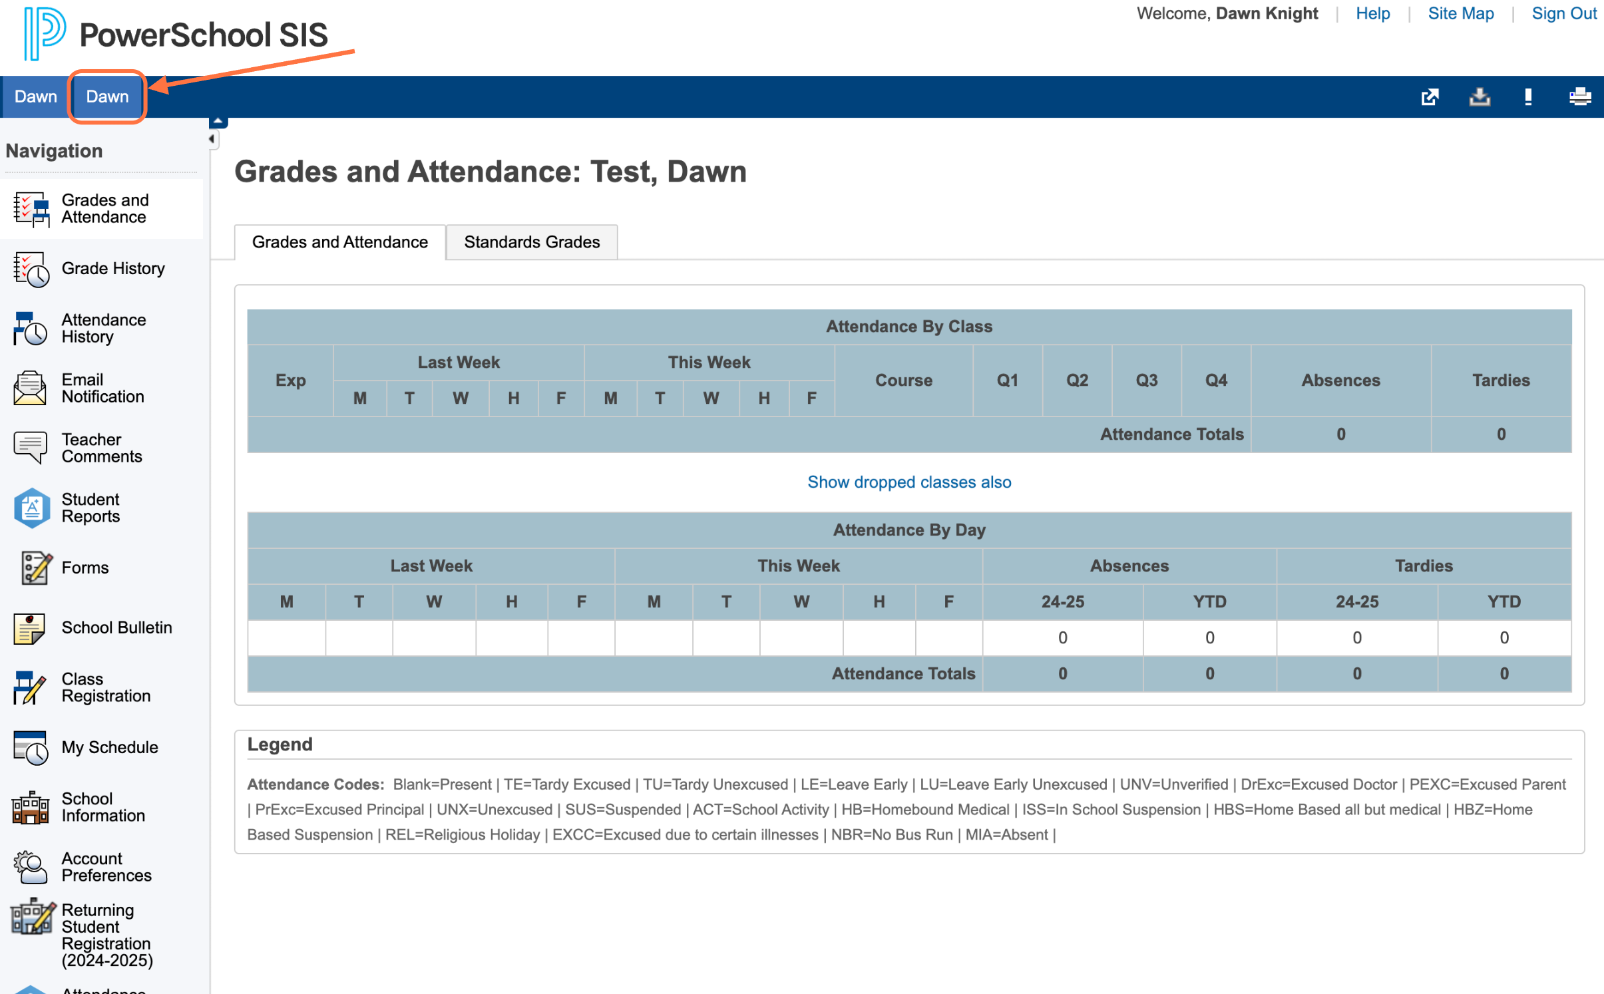Click the My Schedule calendar clock icon
Viewport: 1604px width, 994px height.
pos(31,748)
